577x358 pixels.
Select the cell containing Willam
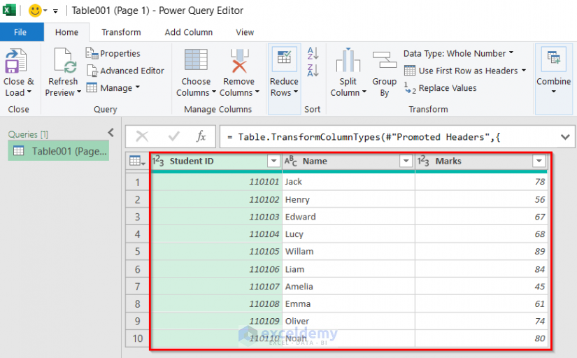[x=348, y=252]
